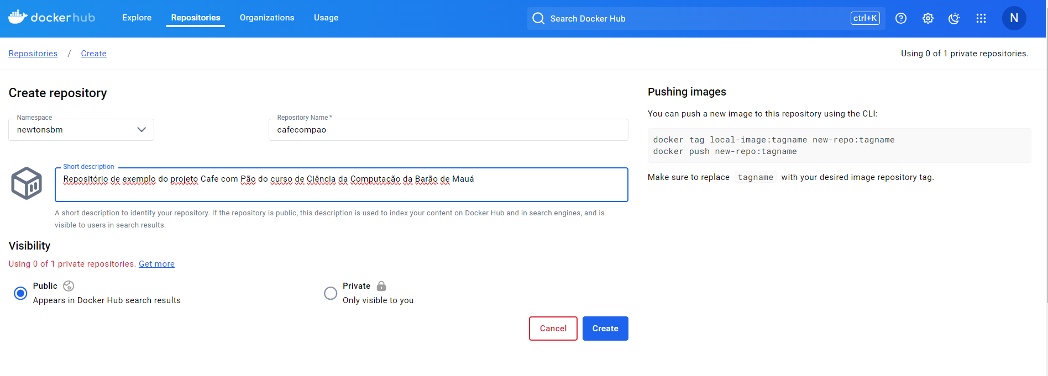Go to the Explore tab
The width and height of the screenshot is (1048, 376).
coord(137,18)
